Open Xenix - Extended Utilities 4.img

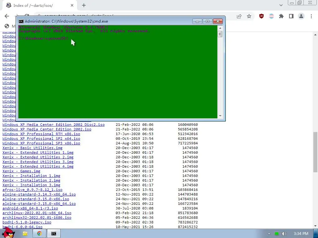point(38,166)
